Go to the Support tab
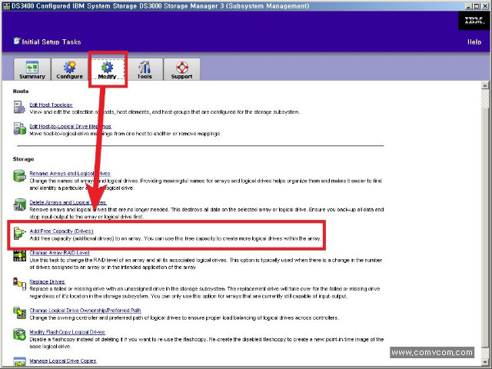This screenshot has width=492, height=369. click(x=181, y=69)
